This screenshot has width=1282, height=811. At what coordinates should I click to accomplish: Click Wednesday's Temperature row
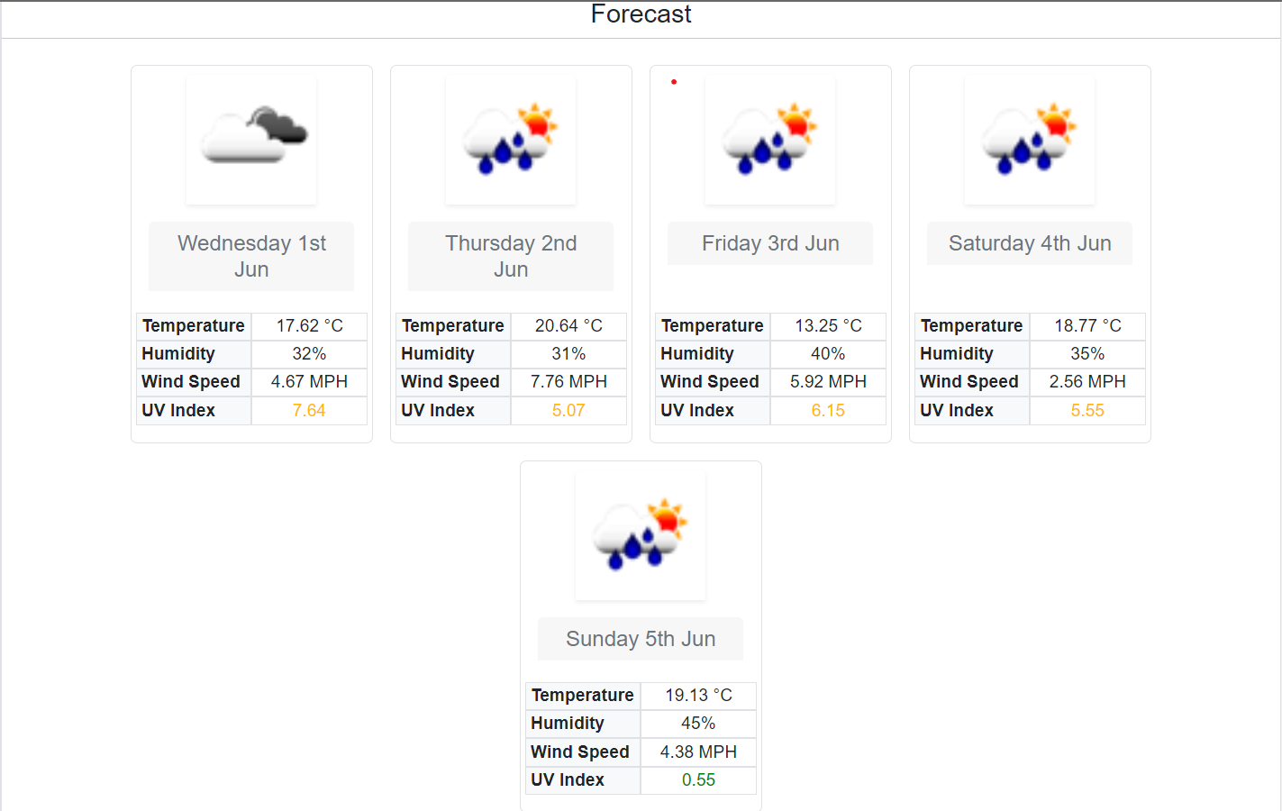point(250,326)
